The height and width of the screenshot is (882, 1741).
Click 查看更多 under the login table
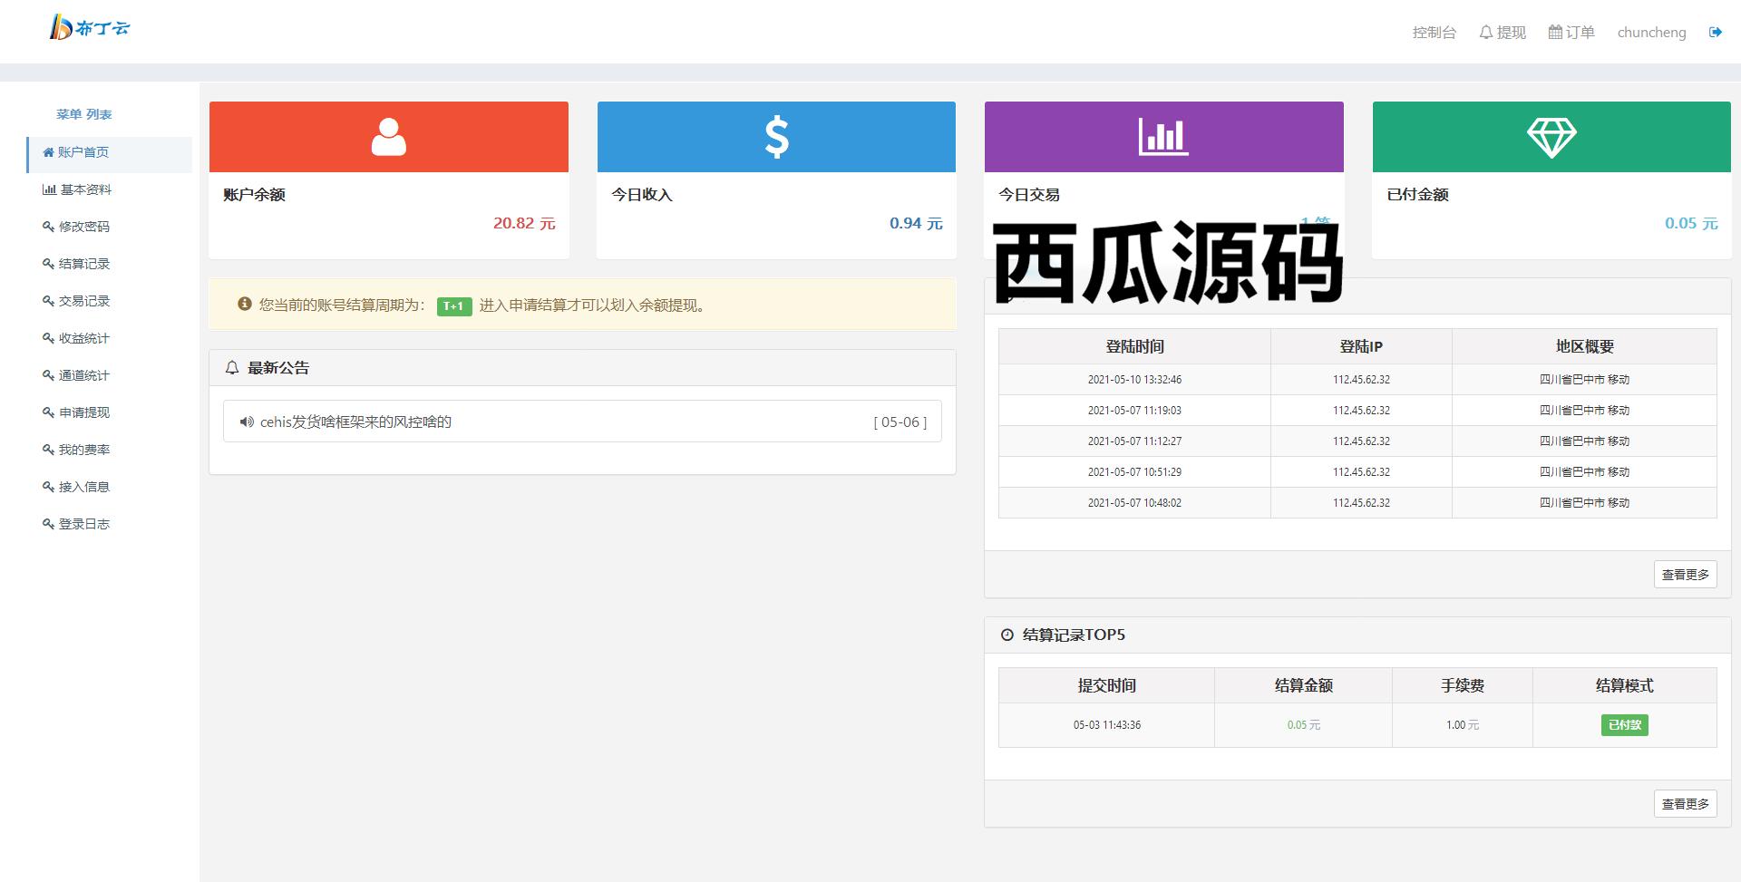coord(1685,575)
